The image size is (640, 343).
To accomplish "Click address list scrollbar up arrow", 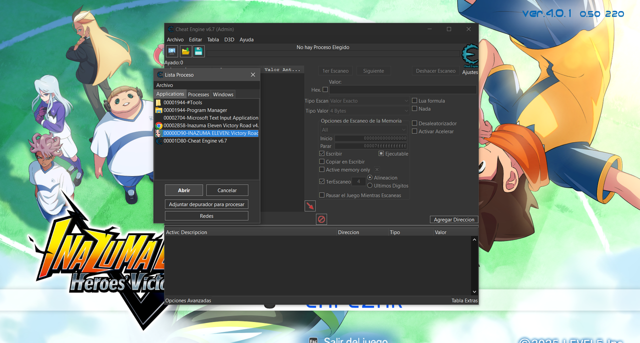I will (x=474, y=240).
